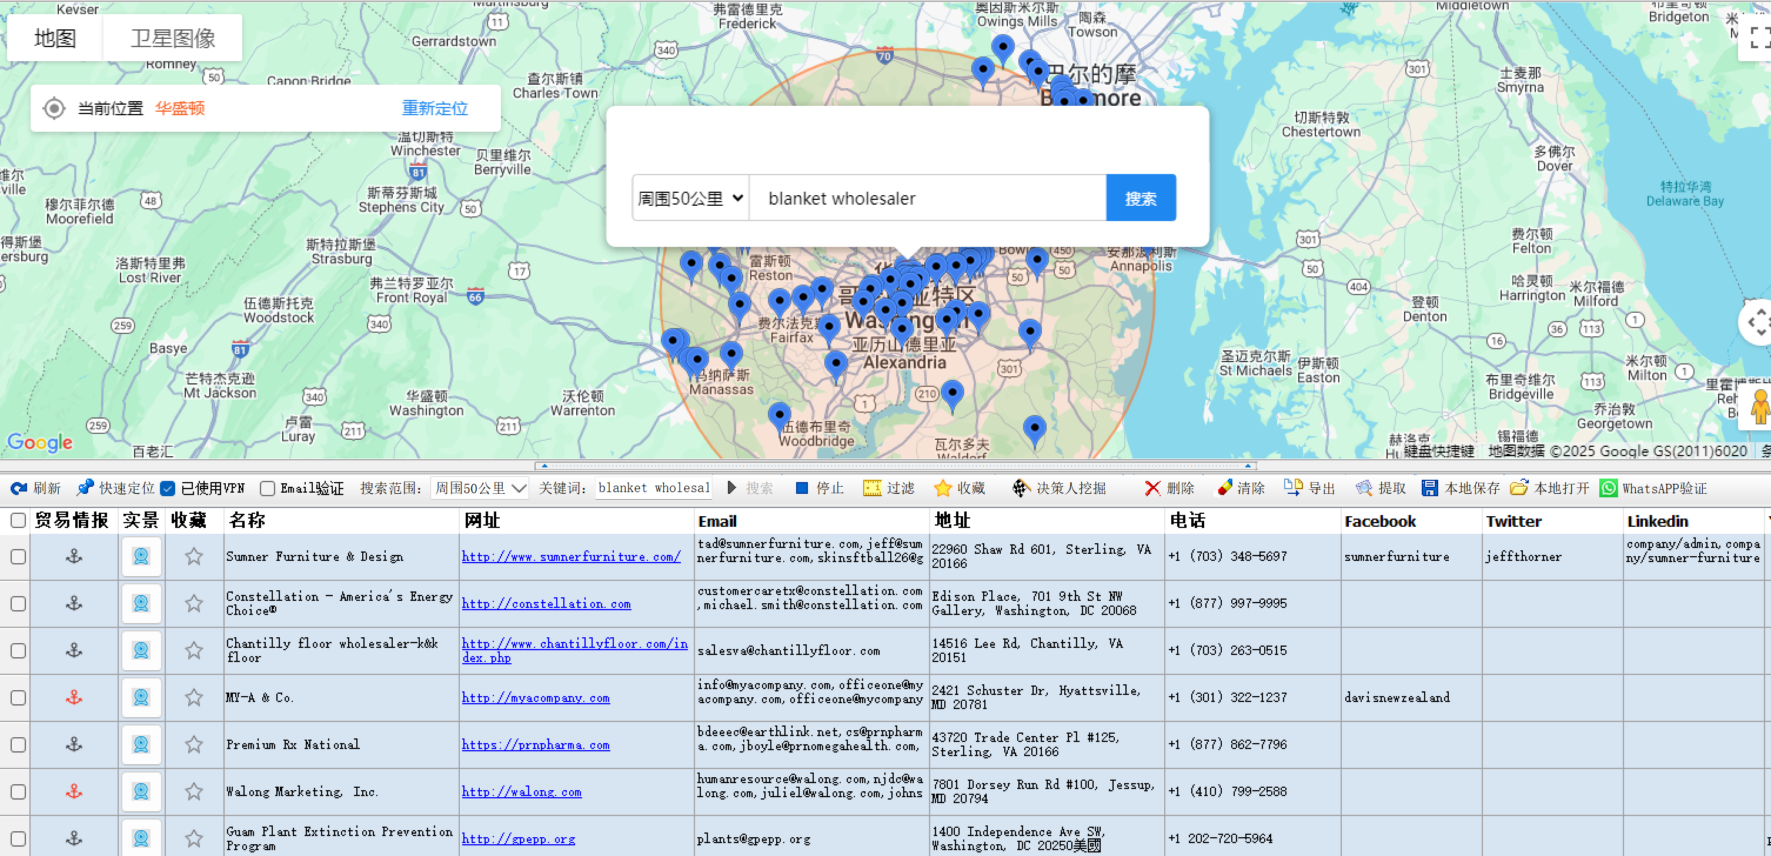Click the blanket wholesaler search field
This screenshot has width=1771, height=856.
(x=927, y=198)
